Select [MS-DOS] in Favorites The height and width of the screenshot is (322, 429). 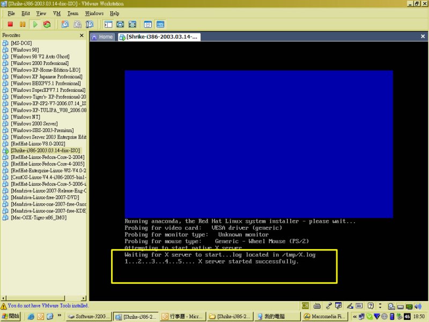[21, 43]
